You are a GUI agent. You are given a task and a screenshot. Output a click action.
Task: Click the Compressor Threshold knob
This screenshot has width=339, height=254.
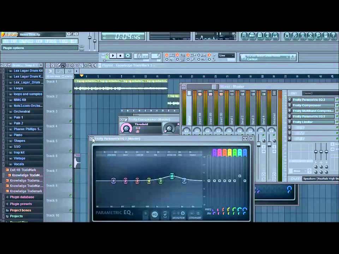click(x=126, y=128)
